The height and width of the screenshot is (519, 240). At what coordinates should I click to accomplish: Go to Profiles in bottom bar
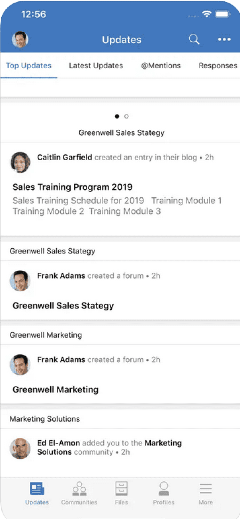click(164, 493)
